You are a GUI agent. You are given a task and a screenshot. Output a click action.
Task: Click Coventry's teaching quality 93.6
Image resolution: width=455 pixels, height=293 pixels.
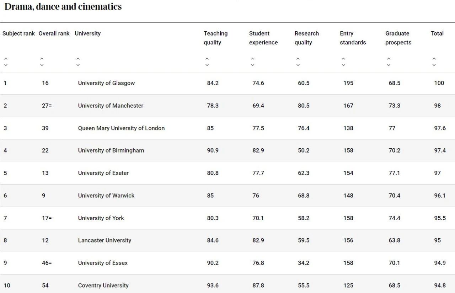tap(213, 285)
